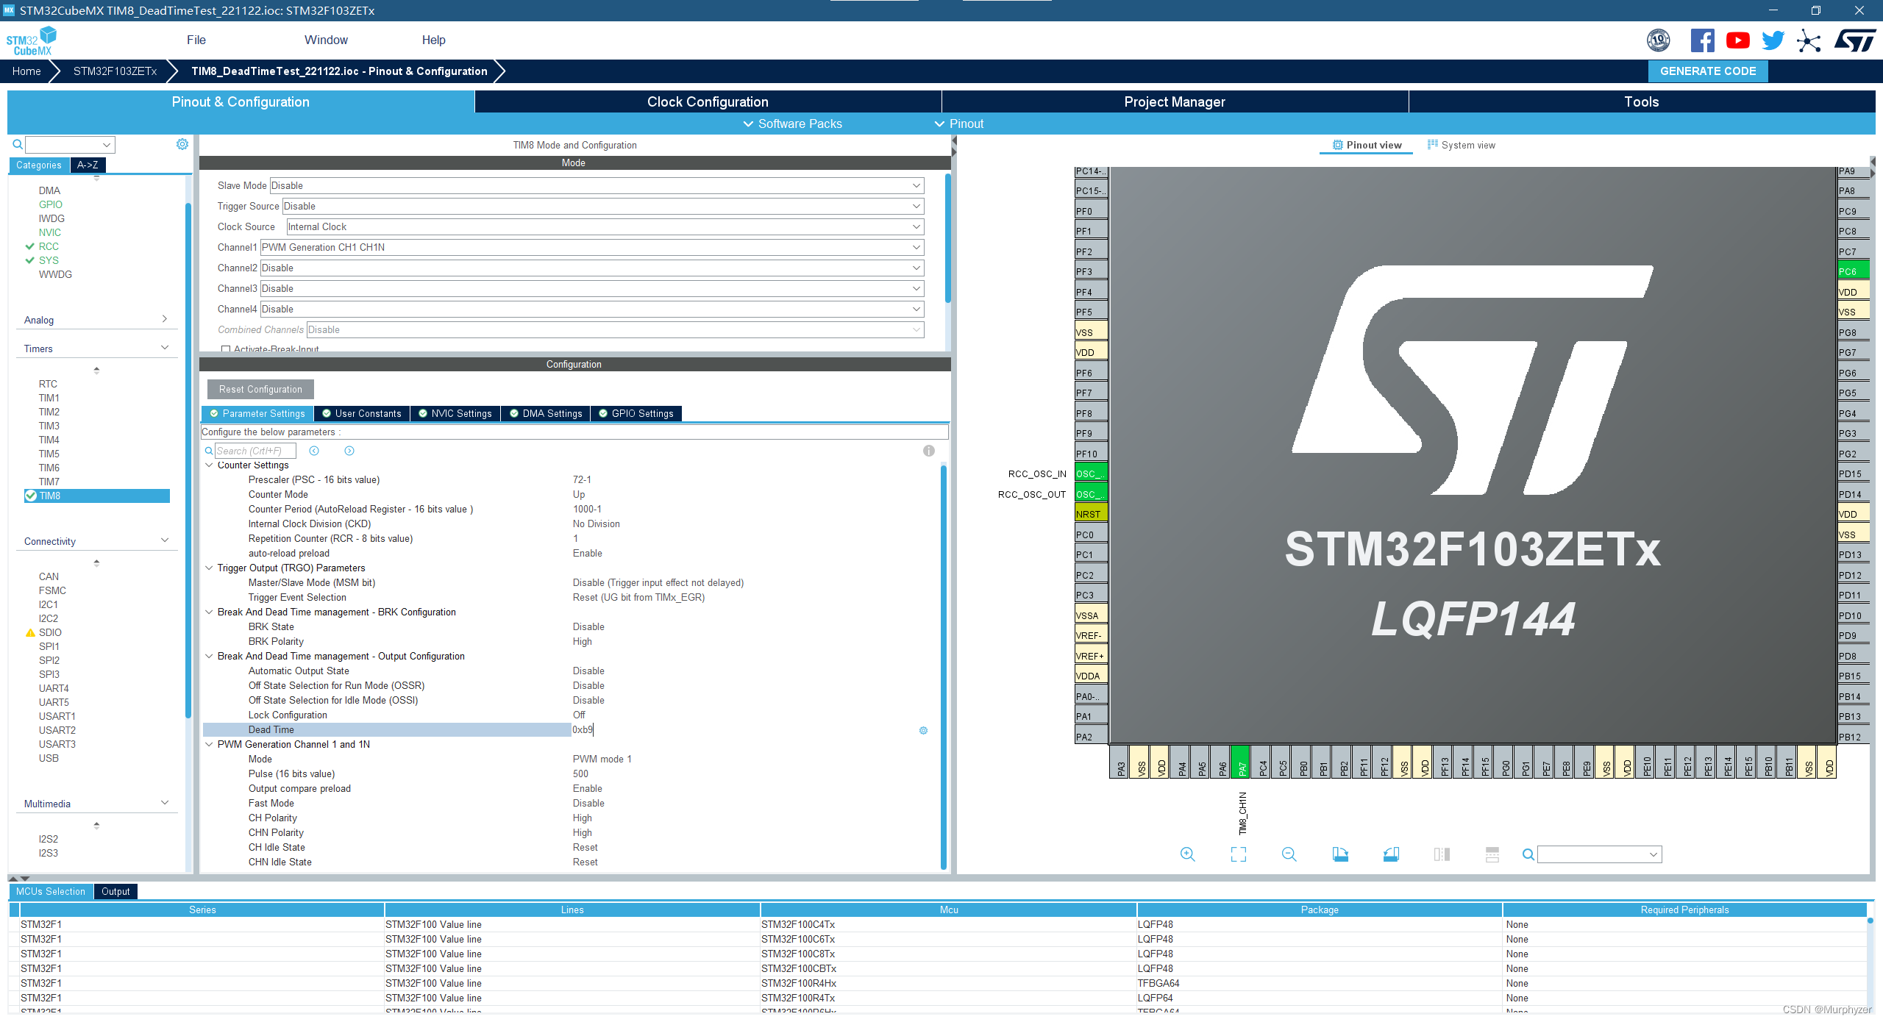Open the ST YouTube channel icon
1883x1022 pixels.
coord(1737,40)
